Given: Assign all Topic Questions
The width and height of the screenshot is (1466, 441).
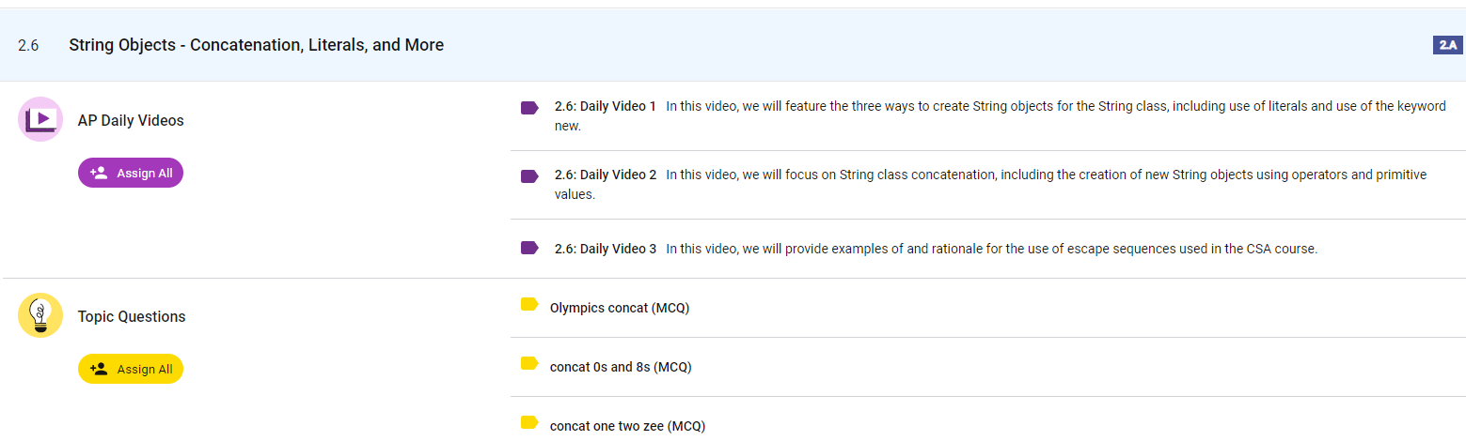Looking at the screenshot, I should 131,369.
